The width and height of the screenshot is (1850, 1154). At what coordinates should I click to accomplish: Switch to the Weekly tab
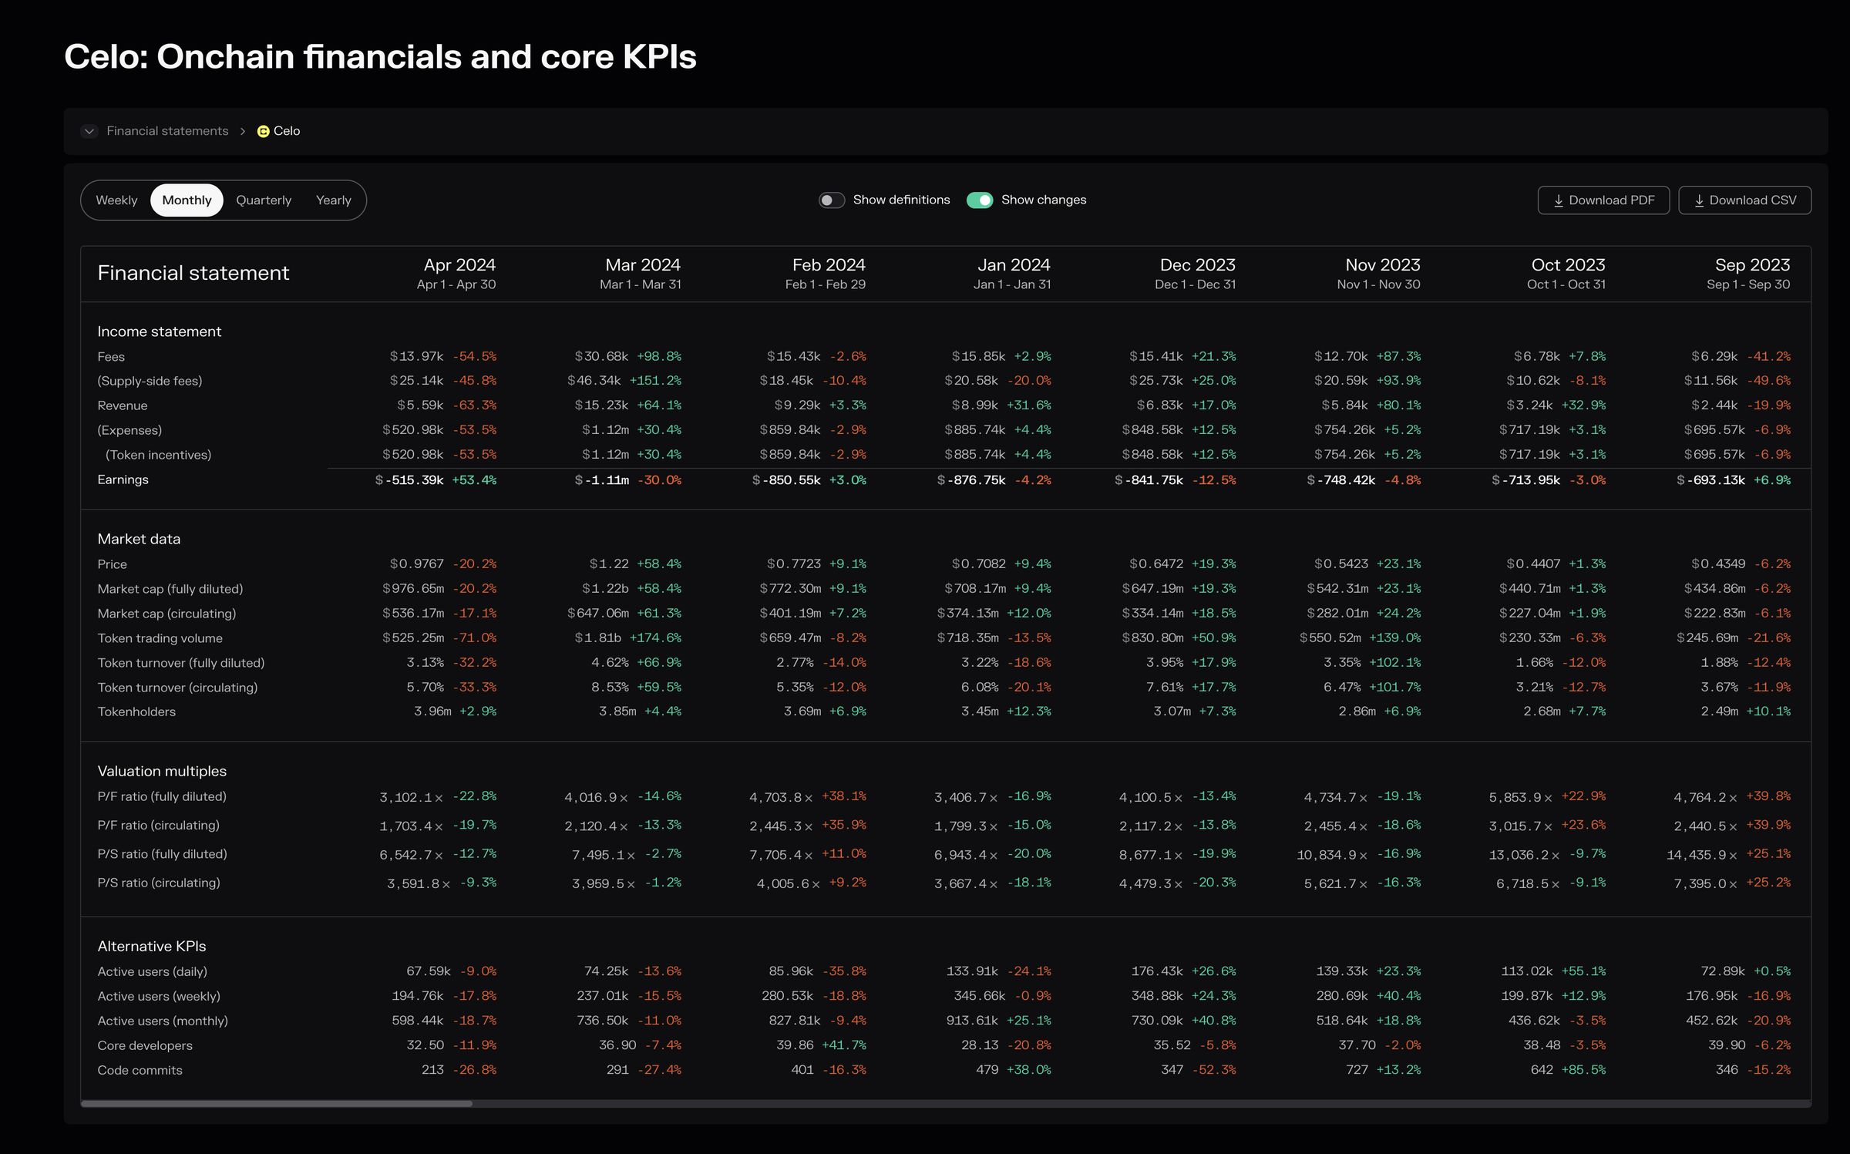(116, 200)
